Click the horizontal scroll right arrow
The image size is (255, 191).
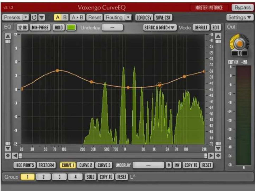[211, 156]
